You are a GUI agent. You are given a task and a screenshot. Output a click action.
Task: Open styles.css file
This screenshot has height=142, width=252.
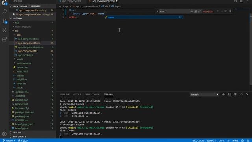pos(21,84)
